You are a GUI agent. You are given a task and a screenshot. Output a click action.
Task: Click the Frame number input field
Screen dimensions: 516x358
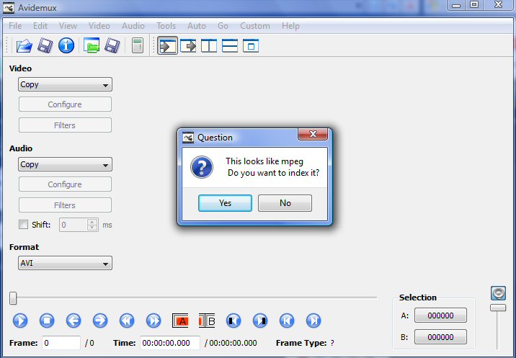coord(61,343)
